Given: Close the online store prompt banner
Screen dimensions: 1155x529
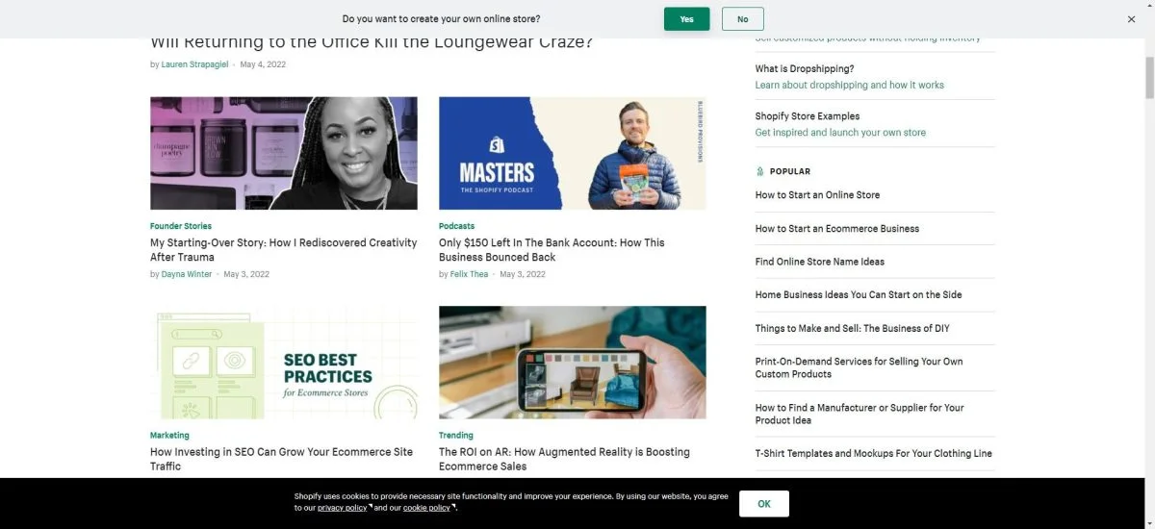Looking at the screenshot, I should click(x=1131, y=19).
